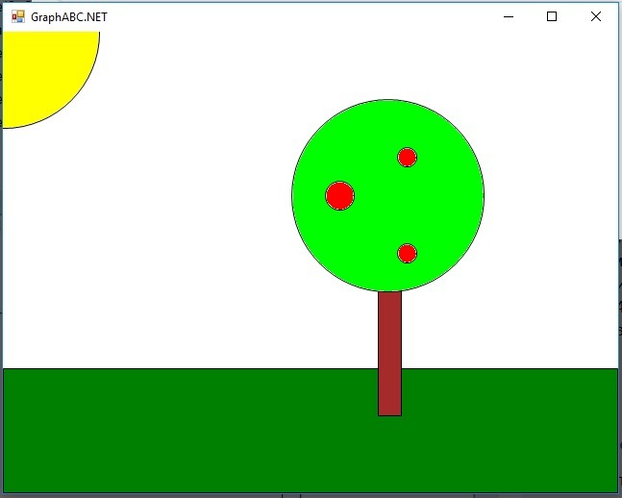Minimize the GraphABC.NET window
The width and height of the screenshot is (622, 498).
pos(509,16)
